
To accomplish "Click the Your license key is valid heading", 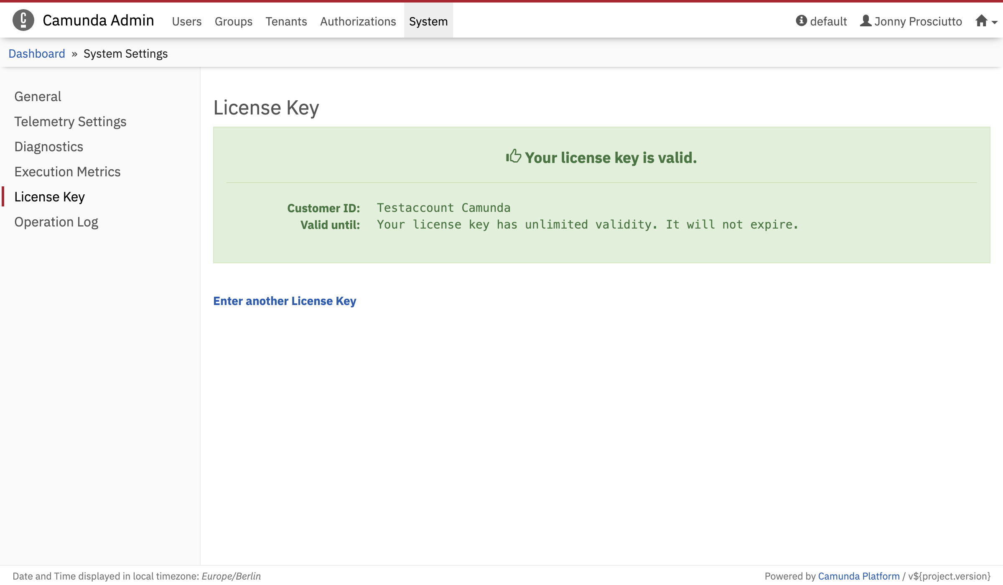I will pyautogui.click(x=611, y=158).
